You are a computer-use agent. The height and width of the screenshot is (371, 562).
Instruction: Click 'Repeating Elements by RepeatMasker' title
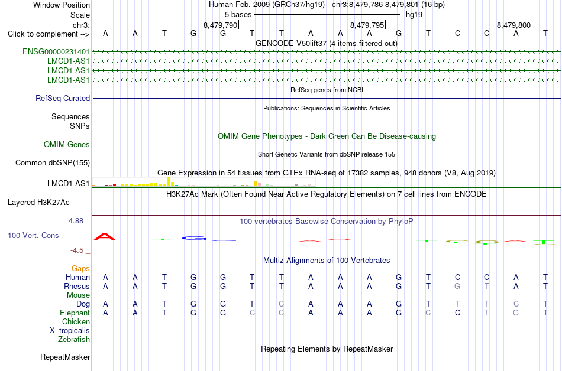(x=327, y=349)
